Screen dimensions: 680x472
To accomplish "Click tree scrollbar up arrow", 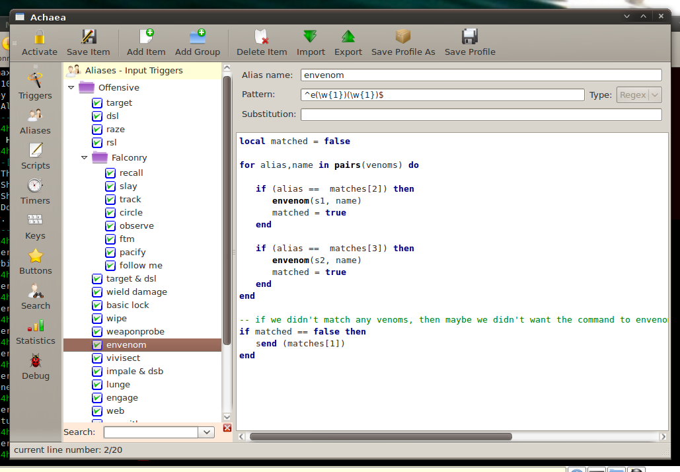I will 227,67.
